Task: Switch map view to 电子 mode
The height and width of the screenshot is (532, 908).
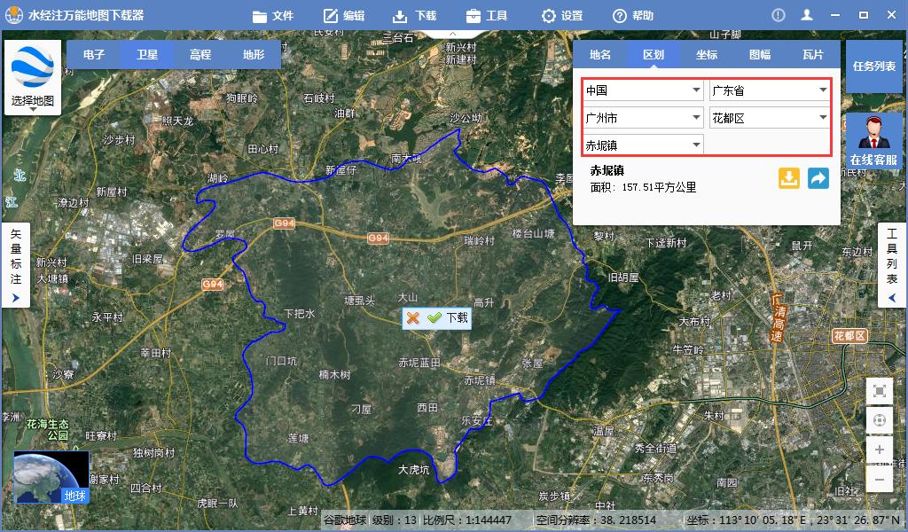Action: 93,54
